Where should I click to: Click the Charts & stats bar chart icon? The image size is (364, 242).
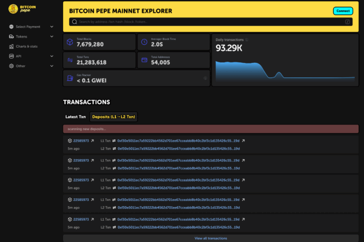click(x=11, y=47)
